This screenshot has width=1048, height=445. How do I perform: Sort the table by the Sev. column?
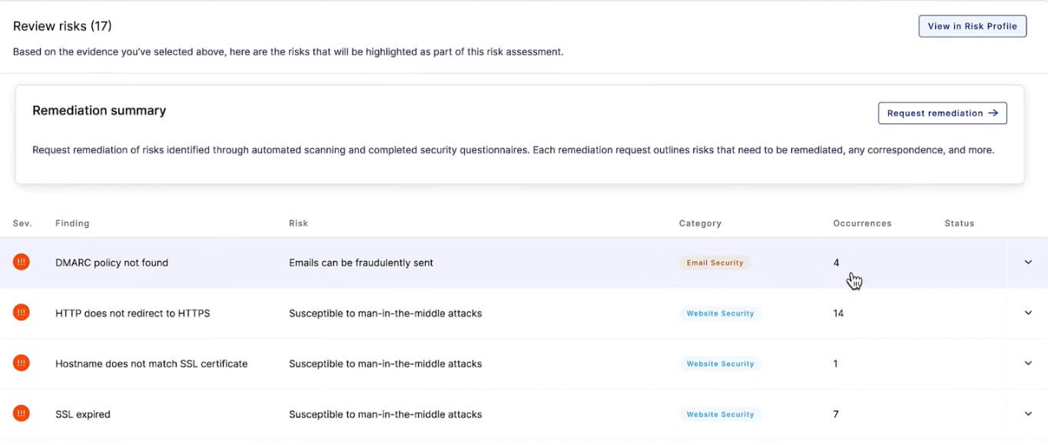tap(22, 223)
